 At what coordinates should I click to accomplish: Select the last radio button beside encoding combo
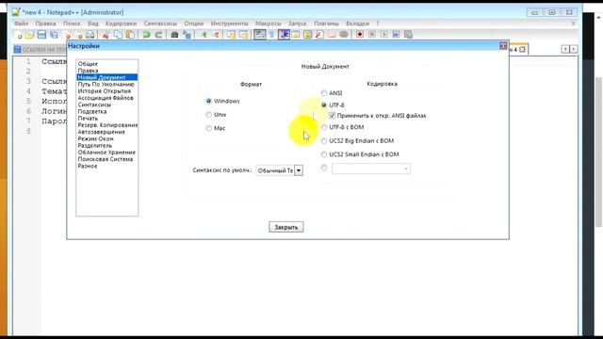point(324,168)
